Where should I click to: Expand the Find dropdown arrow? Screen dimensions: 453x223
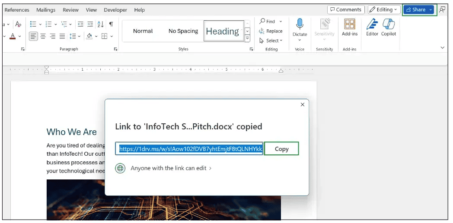click(281, 22)
